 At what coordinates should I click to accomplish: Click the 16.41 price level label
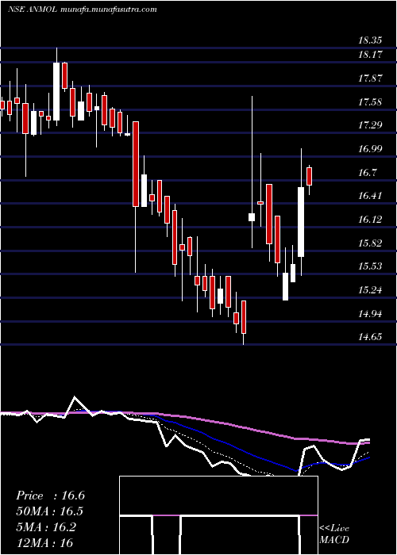click(x=370, y=196)
